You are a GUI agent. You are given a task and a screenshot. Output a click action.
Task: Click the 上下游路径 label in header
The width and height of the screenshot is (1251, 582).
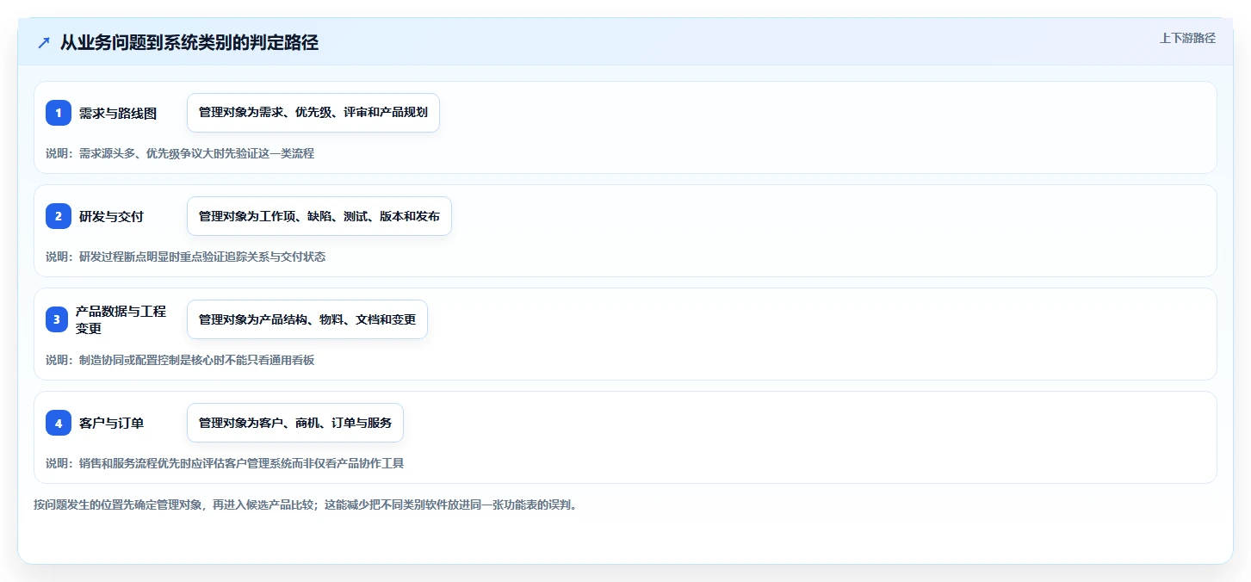[x=1187, y=38]
